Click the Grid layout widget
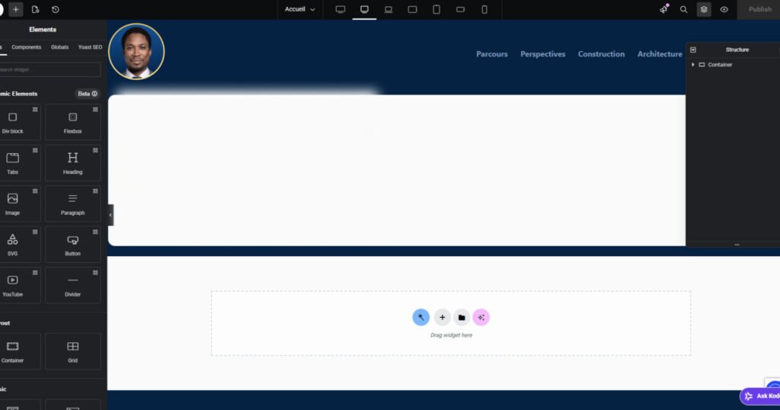This screenshot has width=780, height=410. point(72,351)
